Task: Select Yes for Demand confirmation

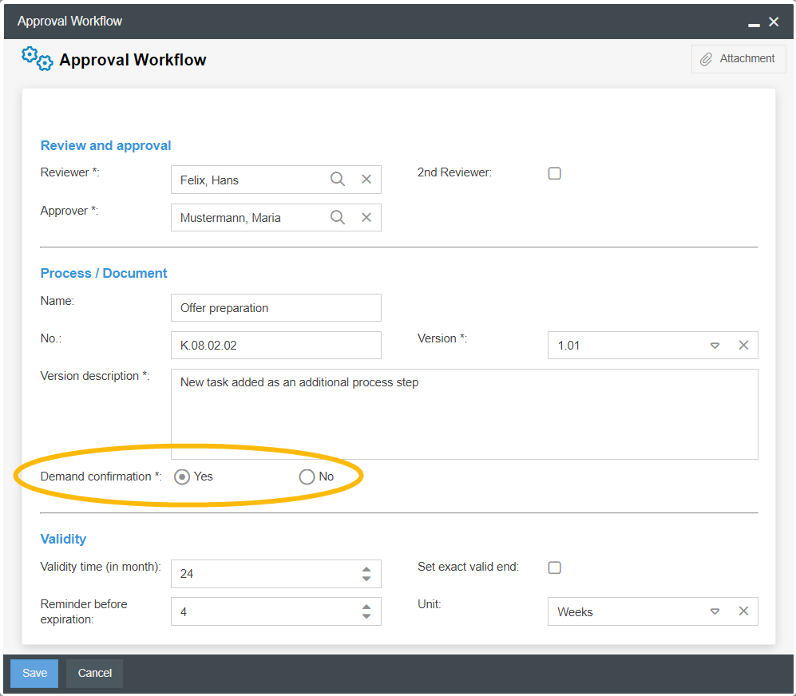Action: coord(182,477)
